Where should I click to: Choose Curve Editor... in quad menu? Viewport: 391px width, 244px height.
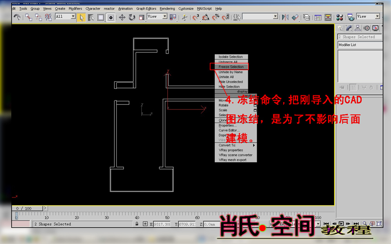tap(236, 130)
